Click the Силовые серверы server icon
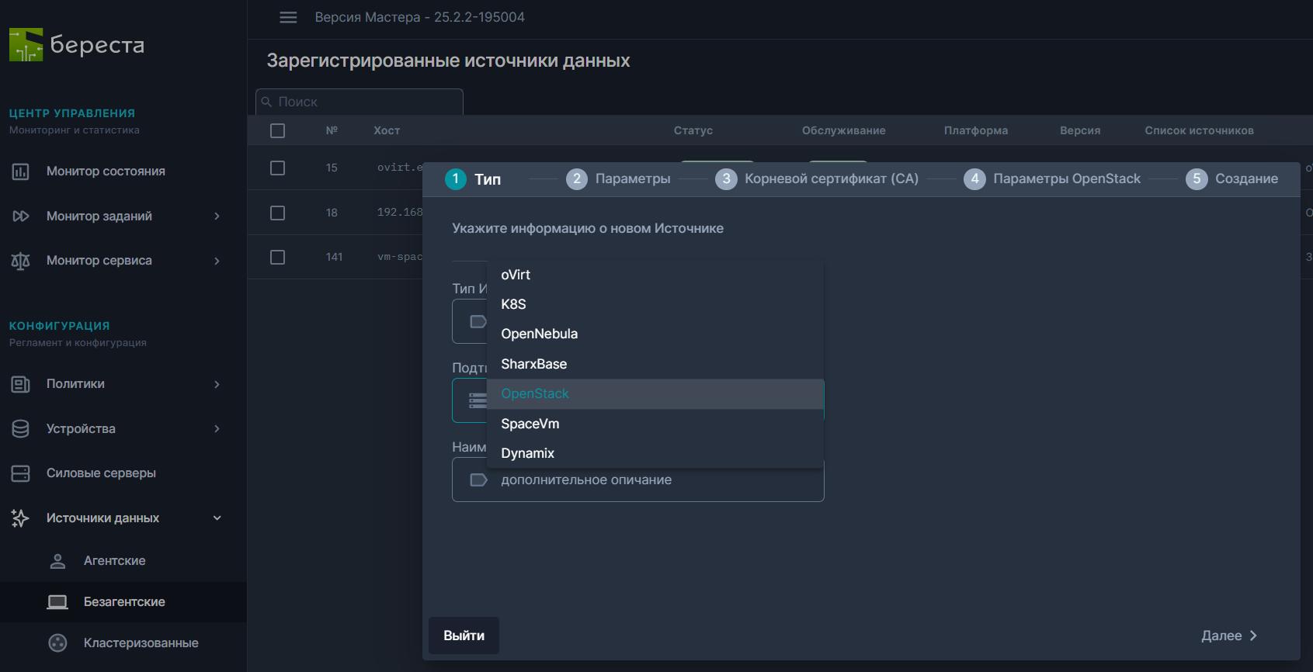 tap(21, 473)
